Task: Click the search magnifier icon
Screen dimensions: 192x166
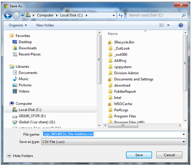Action: pyautogui.click(x=184, y=15)
